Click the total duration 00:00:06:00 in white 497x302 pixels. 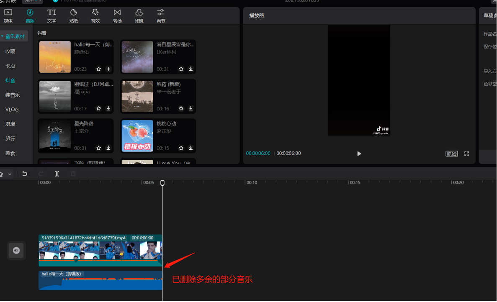pos(288,153)
